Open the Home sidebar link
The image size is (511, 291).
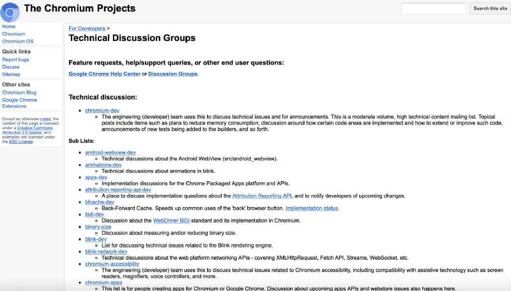pos(9,26)
